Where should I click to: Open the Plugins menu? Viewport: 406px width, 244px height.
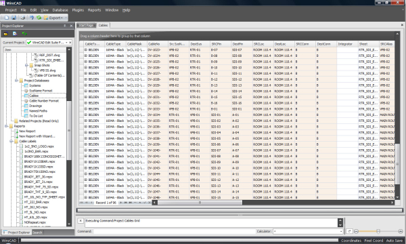click(x=78, y=10)
